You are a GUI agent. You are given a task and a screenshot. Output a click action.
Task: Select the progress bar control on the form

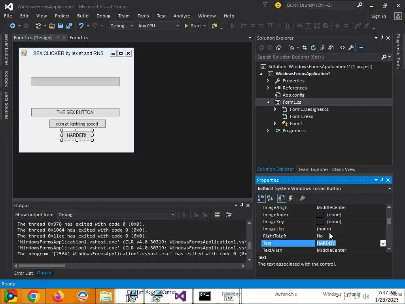click(x=75, y=82)
